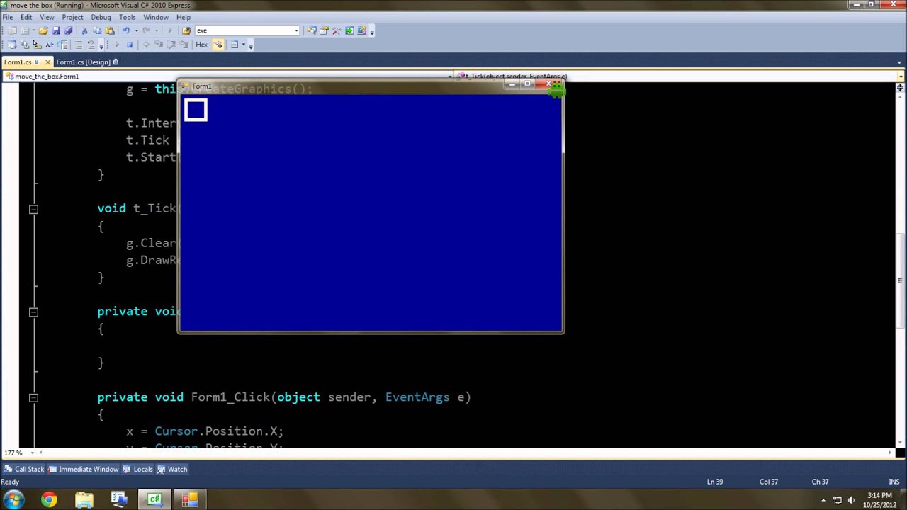Open the Immediate Window panel
This screenshot has height=510, width=907.
click(x=84, y=469)
